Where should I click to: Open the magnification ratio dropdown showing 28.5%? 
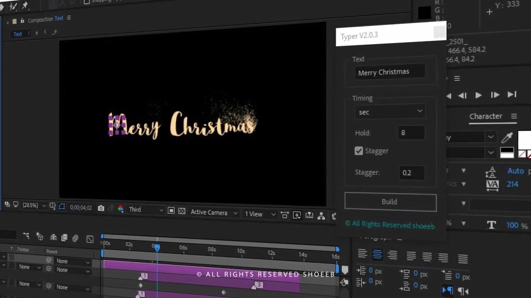click(34, 205)
